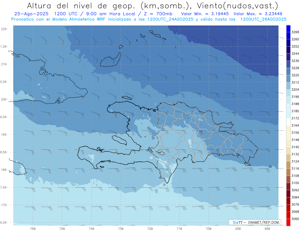Click the latitude label 18N
Image resolution: width=300 pixels, height=232 pixels.
(4, 170)
